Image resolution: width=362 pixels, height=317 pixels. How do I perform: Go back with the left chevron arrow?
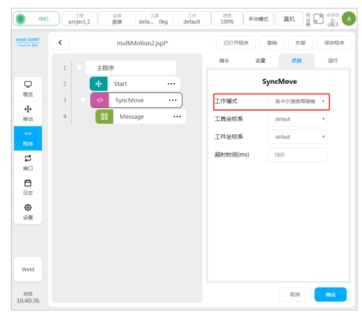pos(60,43)
